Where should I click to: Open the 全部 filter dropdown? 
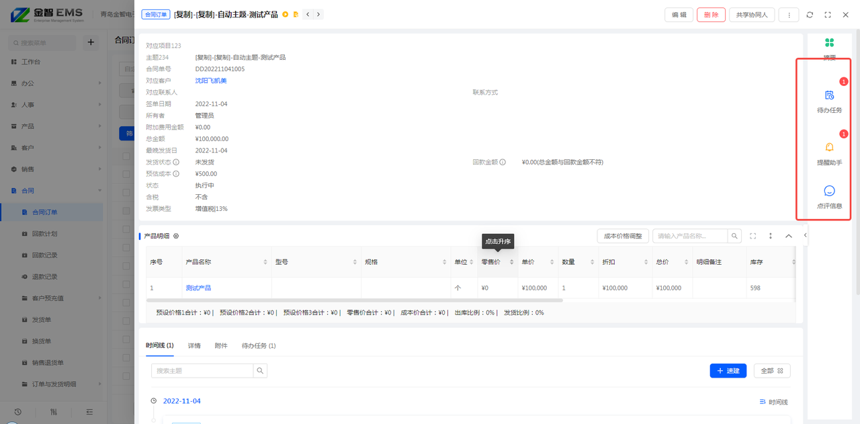[772, 370]
